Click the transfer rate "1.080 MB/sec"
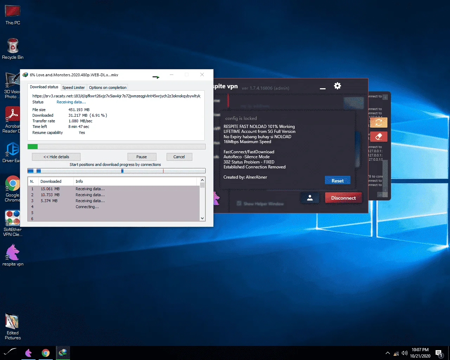Screen dimensions: 450x360 (80, 121)
